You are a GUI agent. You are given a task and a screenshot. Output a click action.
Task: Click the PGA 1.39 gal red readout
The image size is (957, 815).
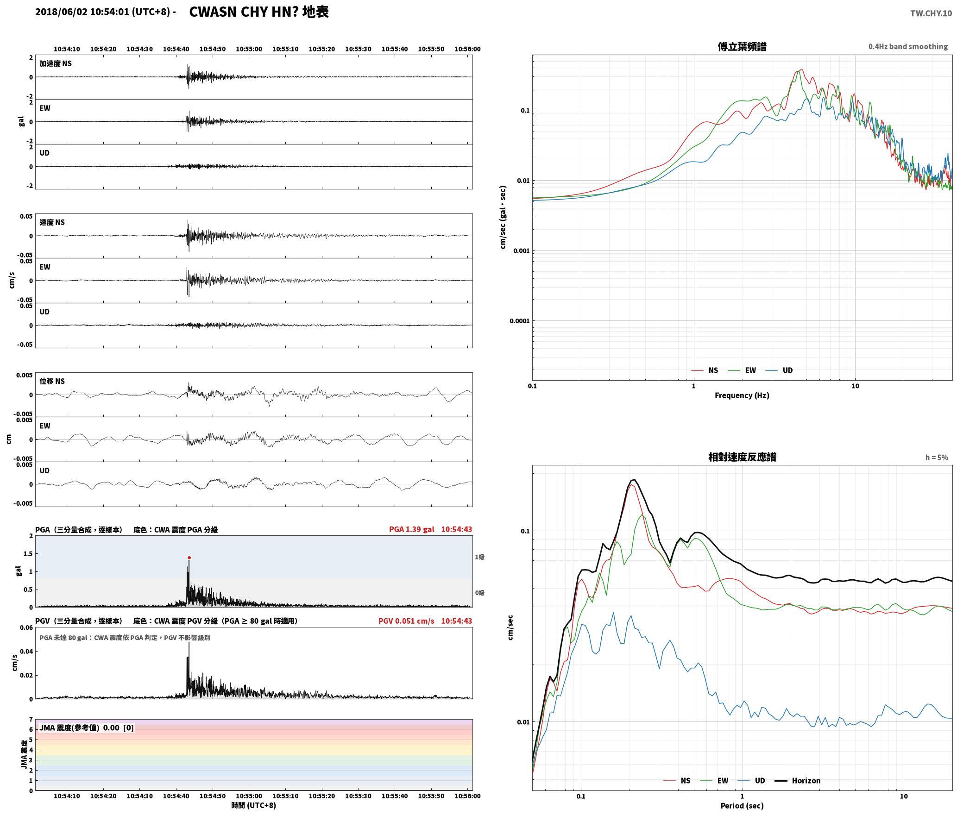click(x=411, y=529)
